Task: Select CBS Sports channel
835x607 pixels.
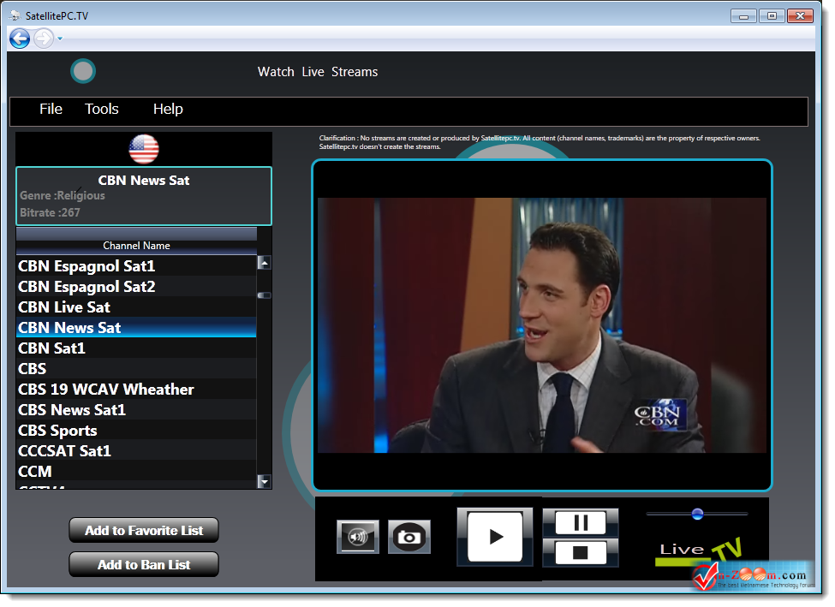Action: pyautogui.click(x=136, y=431)
